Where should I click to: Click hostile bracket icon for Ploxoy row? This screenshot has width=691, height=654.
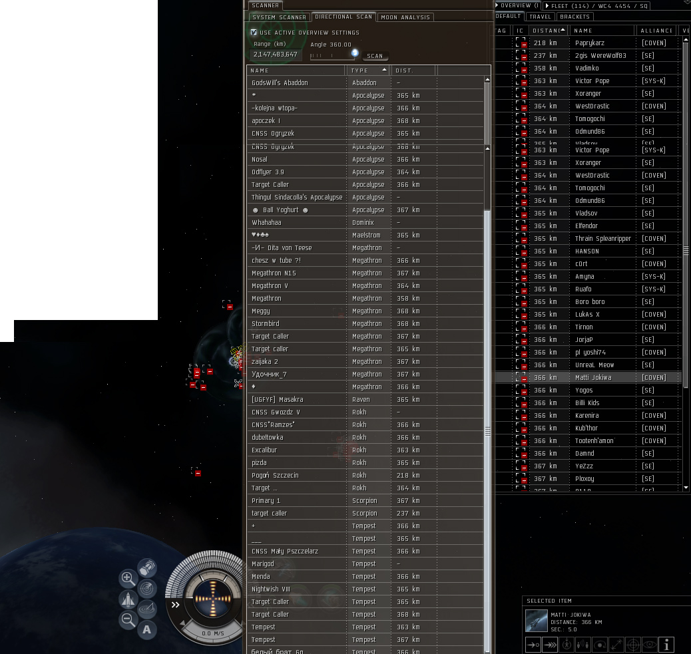click(x=521, y=478)
